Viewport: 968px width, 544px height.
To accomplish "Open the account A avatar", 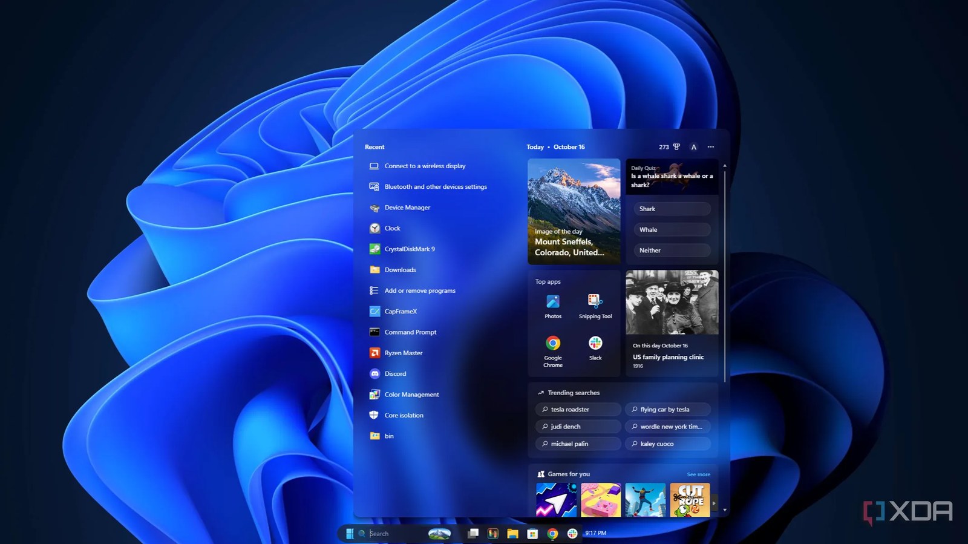I will (x=694, y=147).
